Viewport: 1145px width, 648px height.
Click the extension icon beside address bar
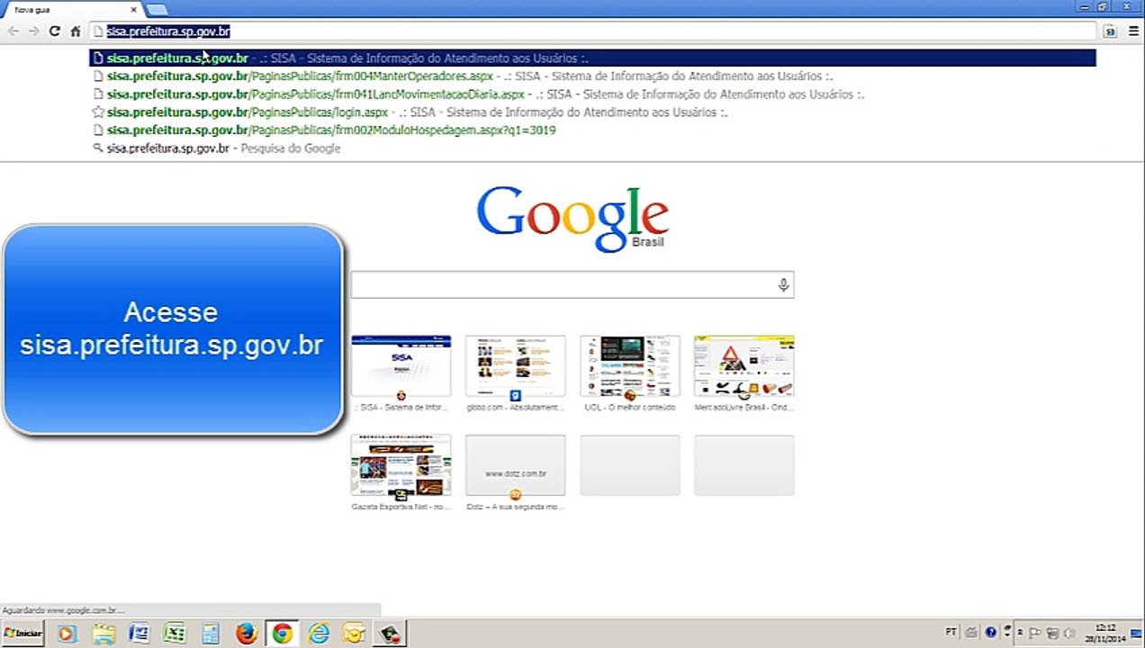[x=1110, y=31]
